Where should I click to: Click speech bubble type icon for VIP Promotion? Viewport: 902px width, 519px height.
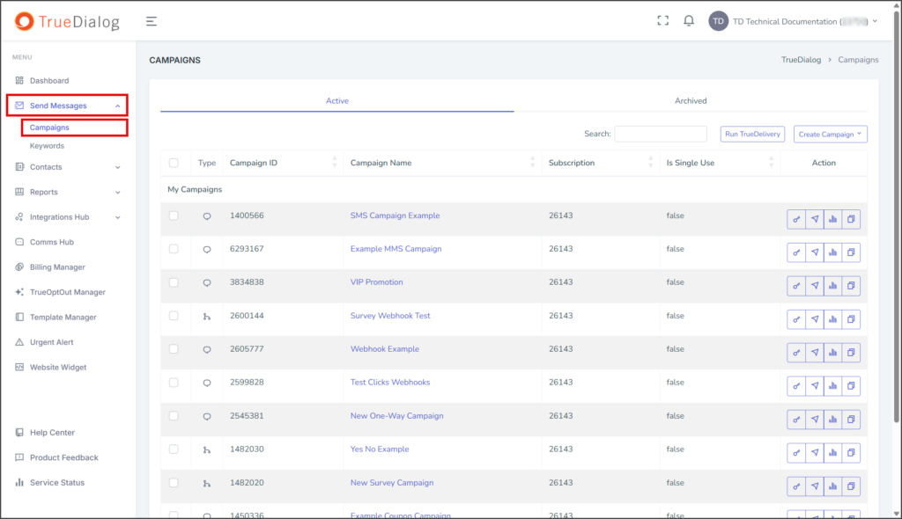(x=207, y=282)
